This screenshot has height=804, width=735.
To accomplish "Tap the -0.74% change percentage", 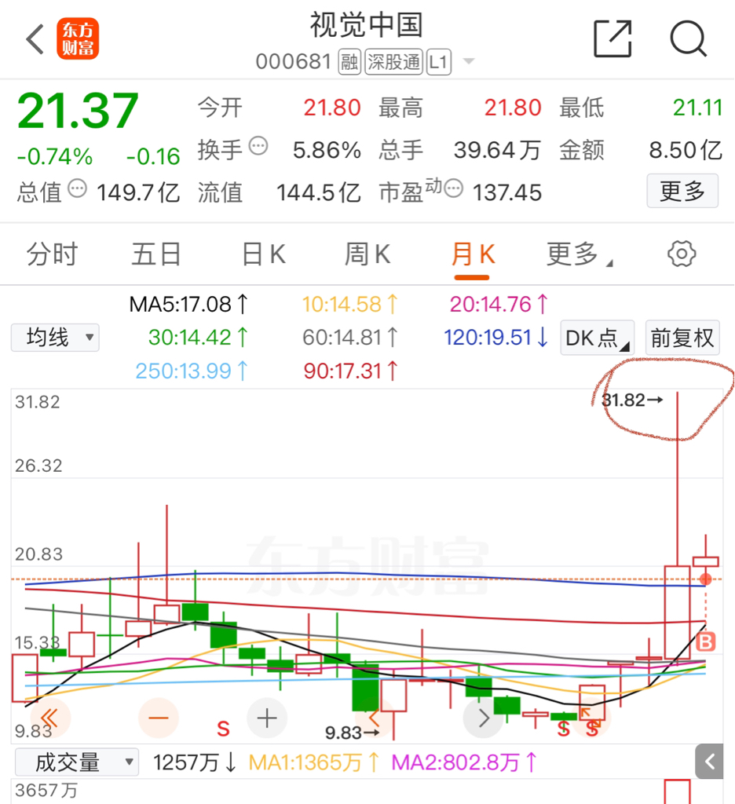I will [55, 156].
